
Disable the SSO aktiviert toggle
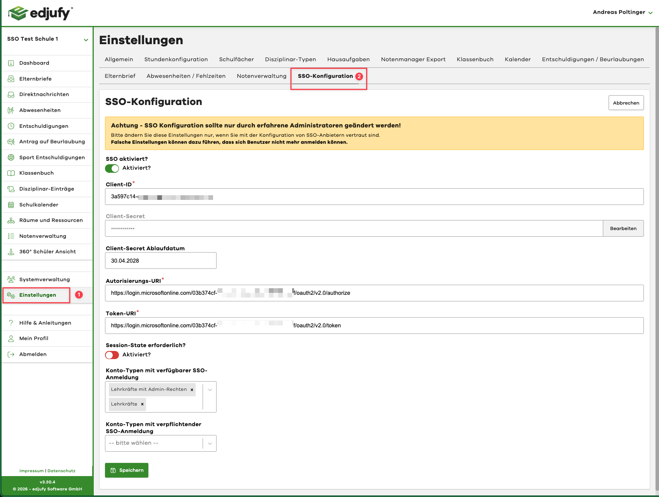point(112,168)
